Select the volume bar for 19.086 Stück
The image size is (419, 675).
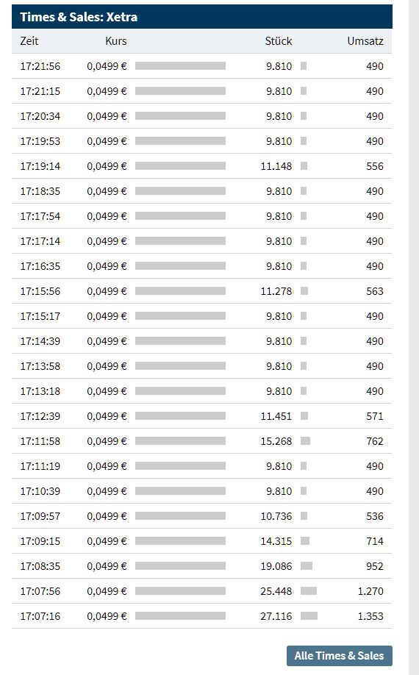(x=307, y=566)
